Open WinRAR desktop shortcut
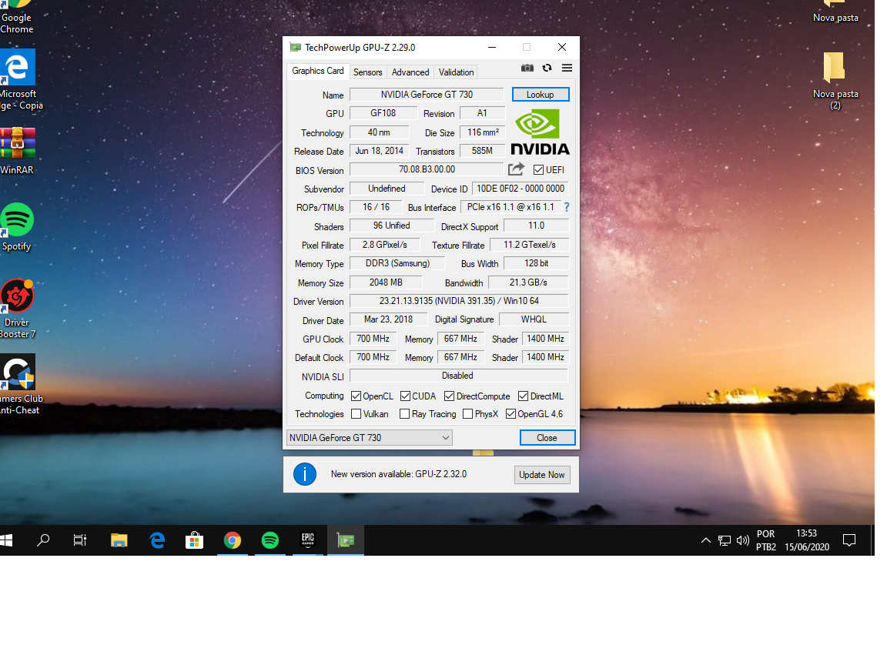The image size is (887, 665). point(18,150)
